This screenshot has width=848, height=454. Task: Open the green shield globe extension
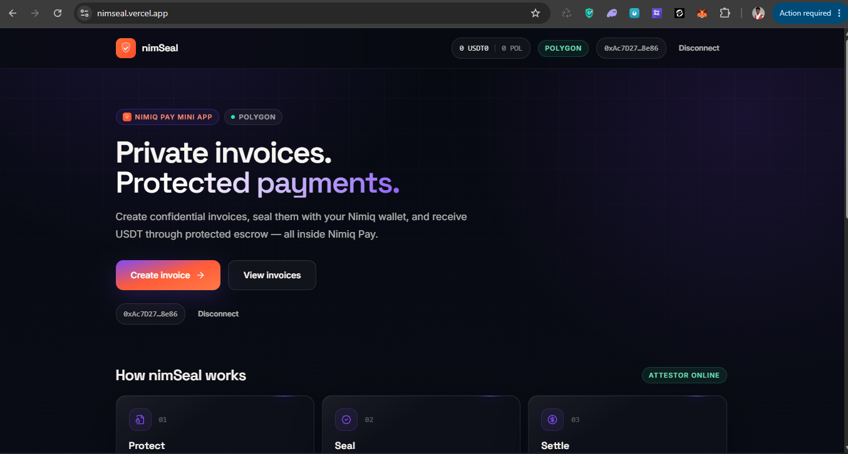click(x=589, y=13)
